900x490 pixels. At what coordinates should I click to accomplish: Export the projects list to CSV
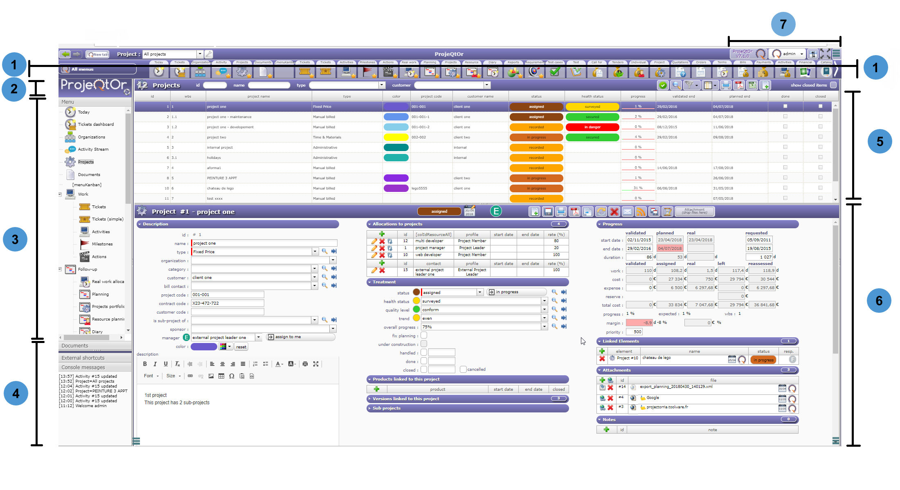pyautogui.click(x=752, y=85)
